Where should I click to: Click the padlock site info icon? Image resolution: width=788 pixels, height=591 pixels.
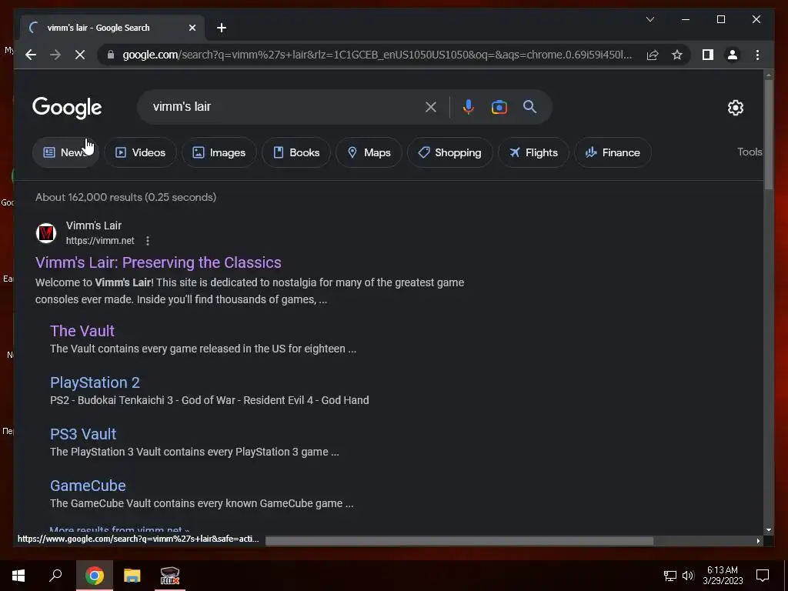(111, 55)
